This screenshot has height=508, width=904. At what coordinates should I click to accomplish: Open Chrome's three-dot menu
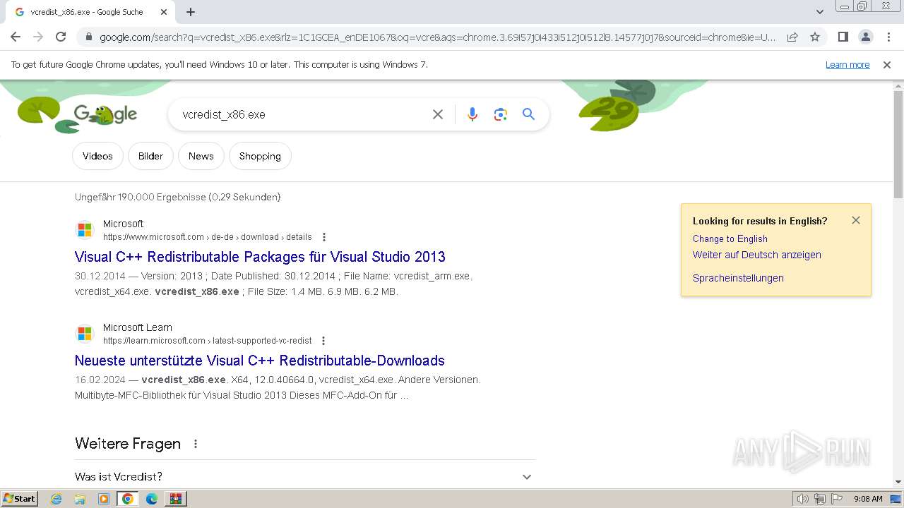click(888, 37)
